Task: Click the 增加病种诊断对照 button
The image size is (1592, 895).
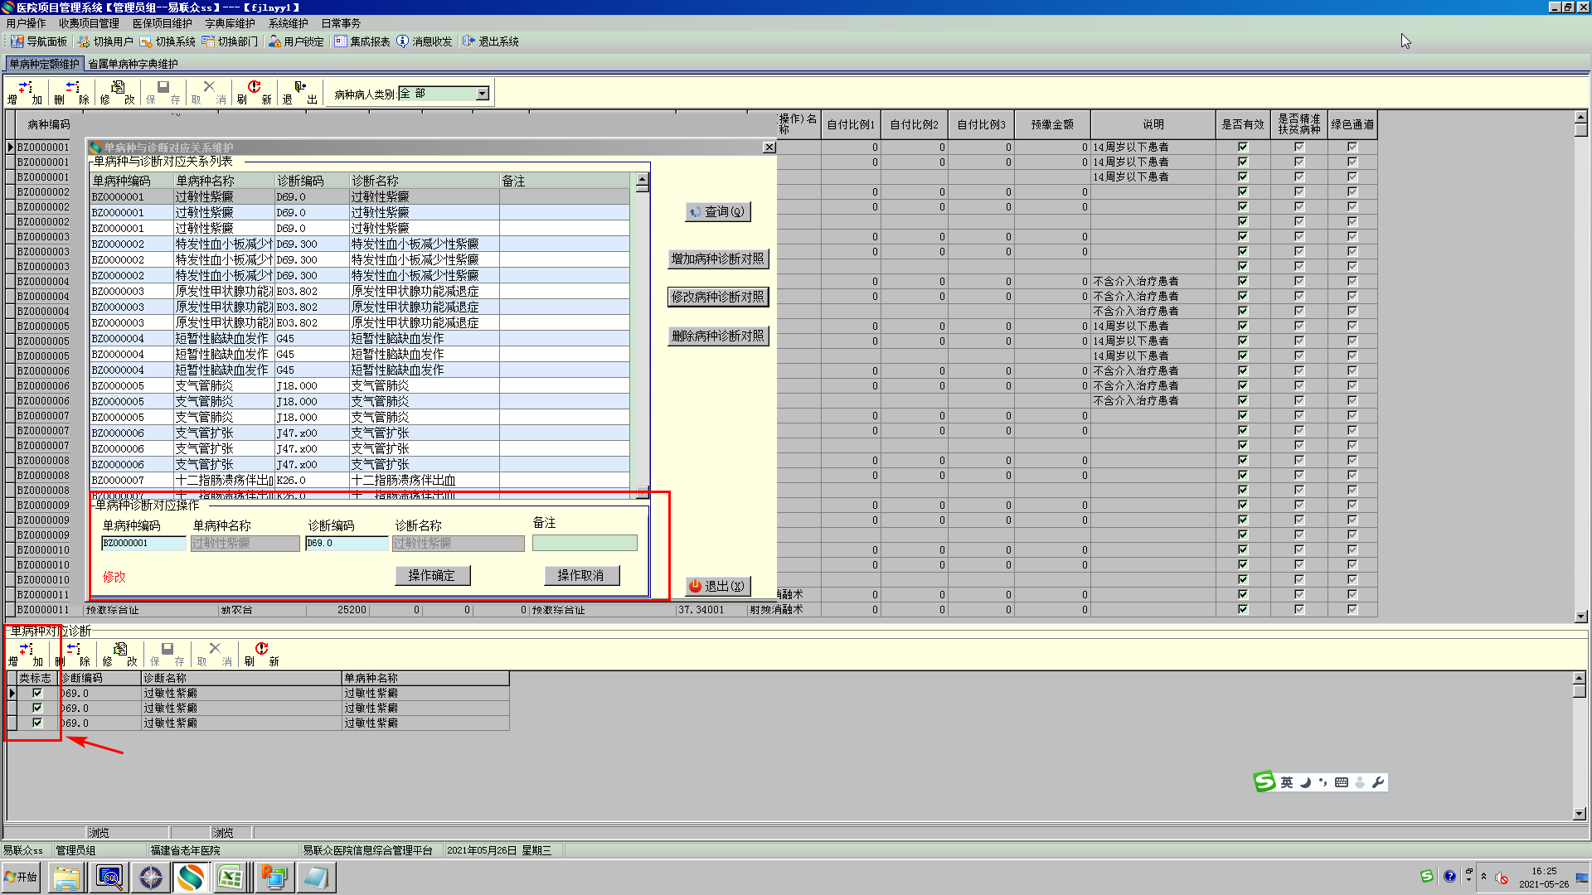Action: click(x=717, y=259)
